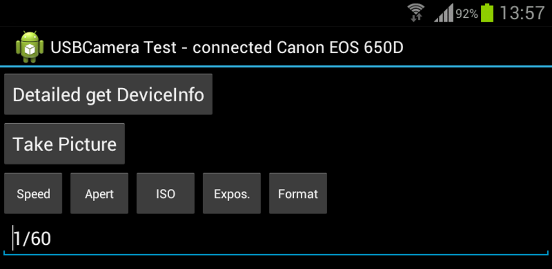Select the Speed button
Viewport: 552px width, 269px height.
pos(33,193)
